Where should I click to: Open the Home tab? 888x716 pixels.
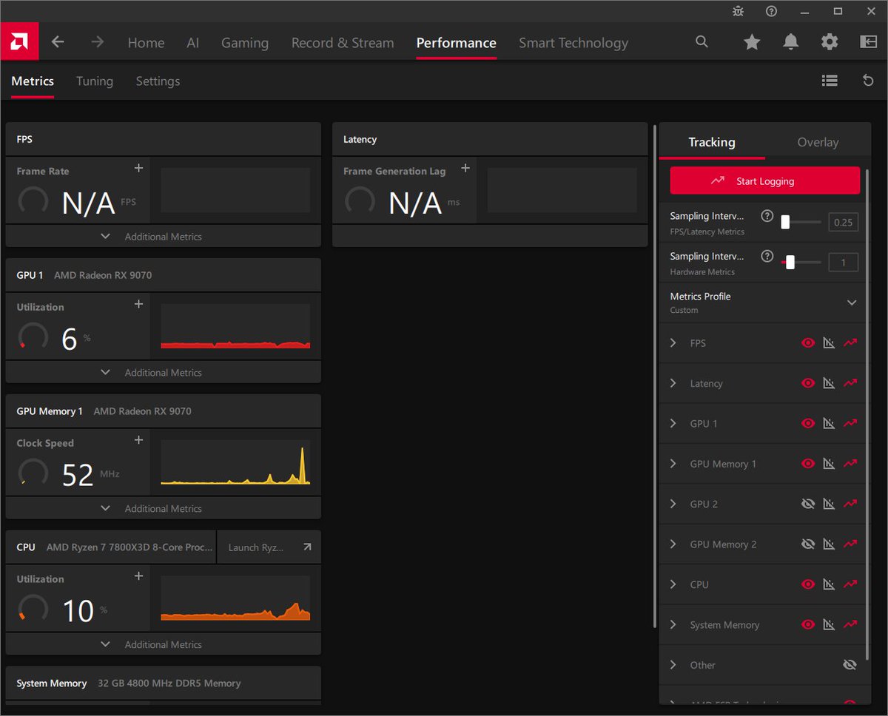click(x=146, y=43)
